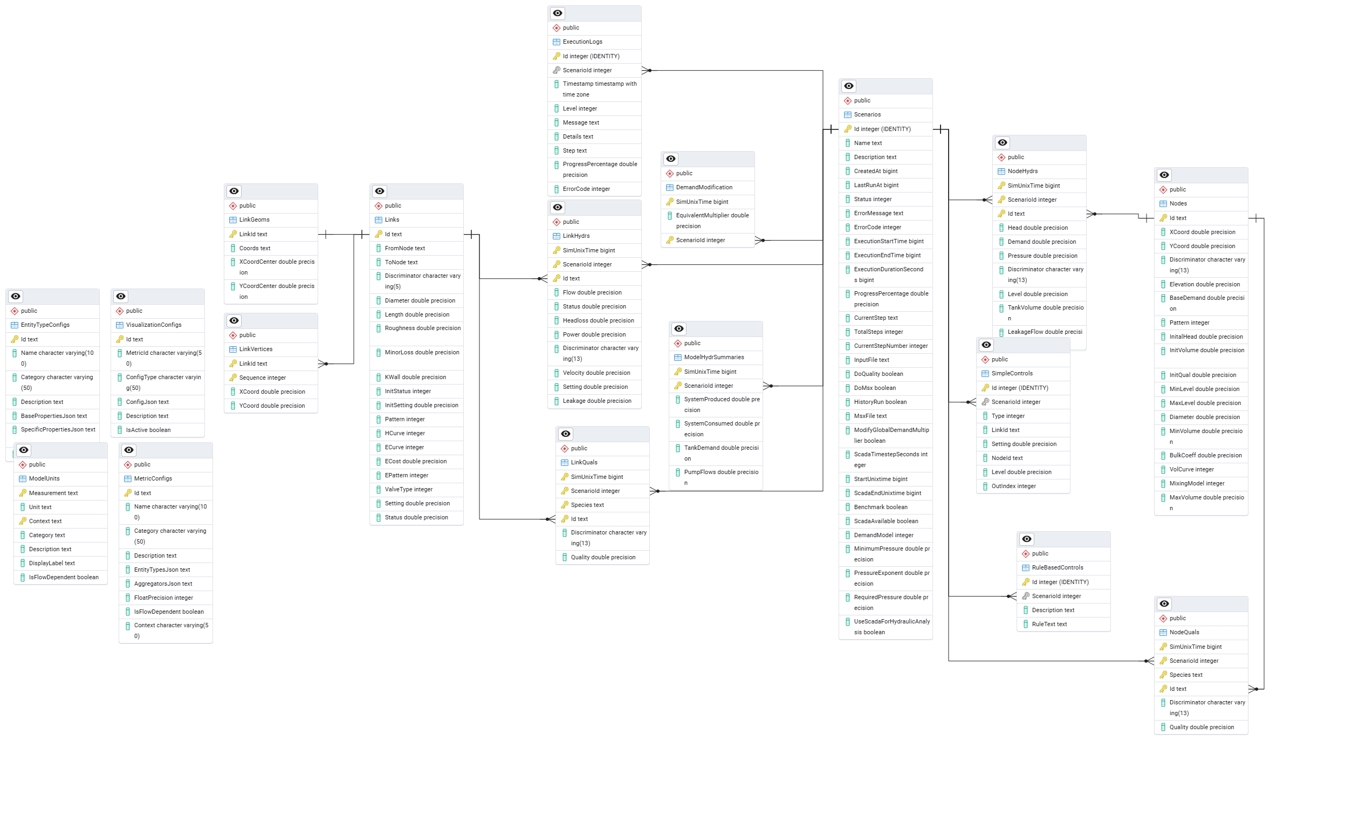The width and height of the screenshot is (1345, 816).
Task: Toggle the eye icon on MetricConfigs table
Action: click(x=129, y=450)
